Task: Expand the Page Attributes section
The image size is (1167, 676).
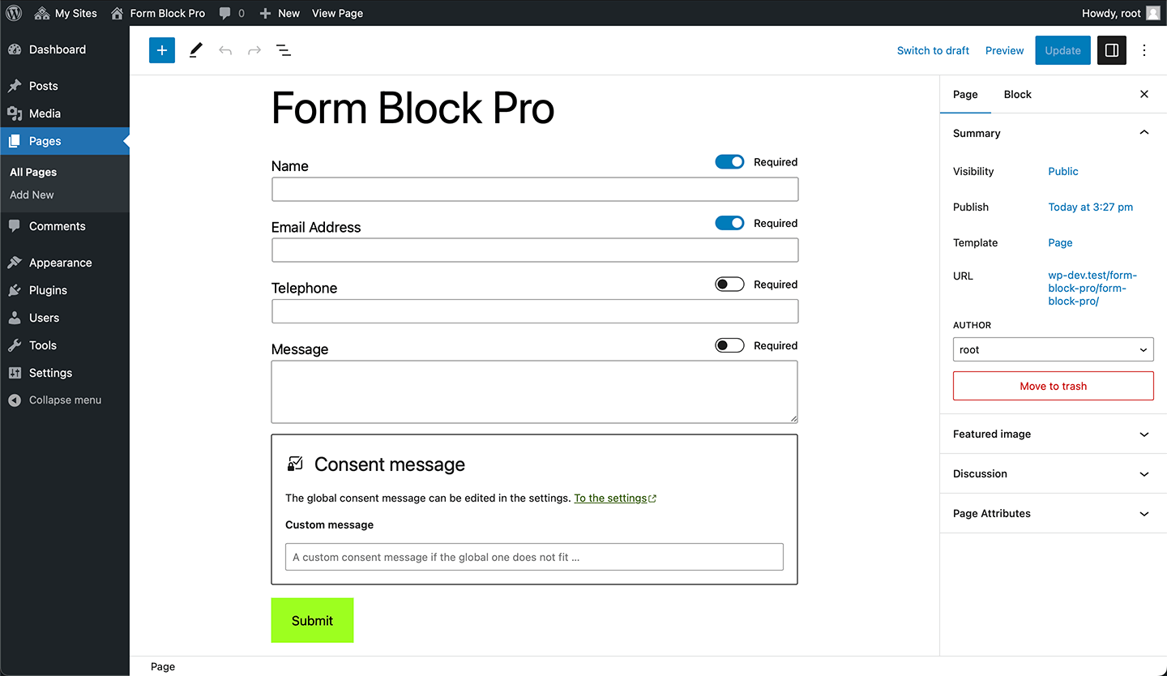Action: point(1053,514)
